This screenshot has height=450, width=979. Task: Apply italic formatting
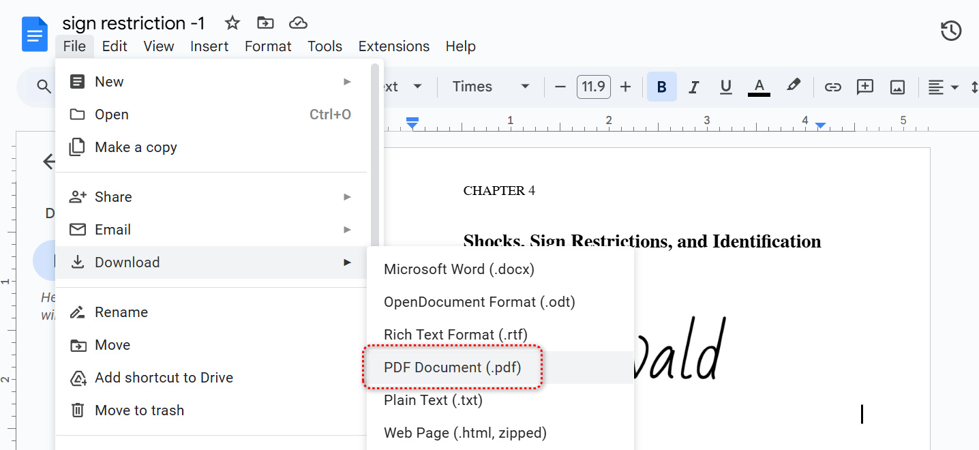click(x=693, y=87)
